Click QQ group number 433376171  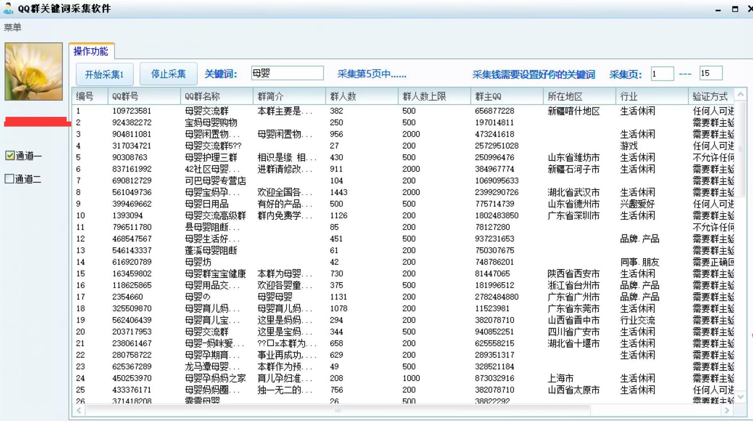coord(131,390)
